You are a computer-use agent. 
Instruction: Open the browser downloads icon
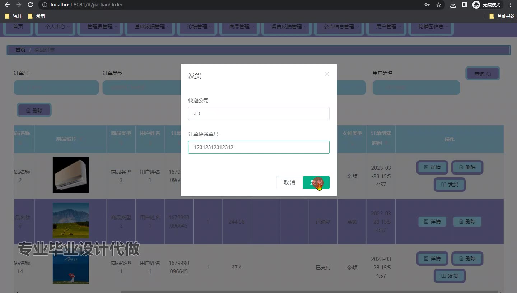pos(453,5)
